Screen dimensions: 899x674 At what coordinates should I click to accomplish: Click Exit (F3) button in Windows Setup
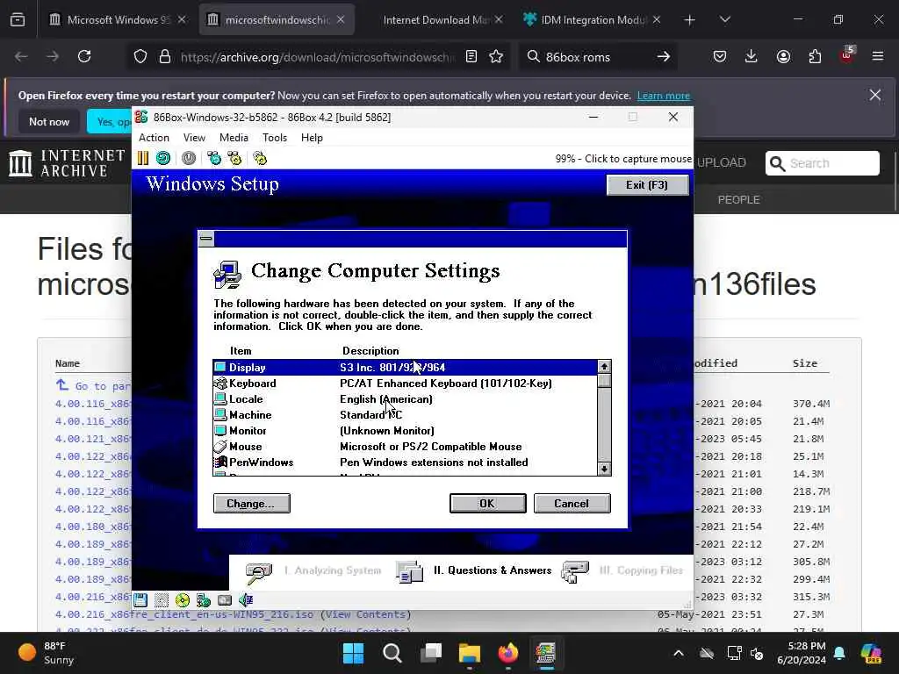[x=647, y=185]
